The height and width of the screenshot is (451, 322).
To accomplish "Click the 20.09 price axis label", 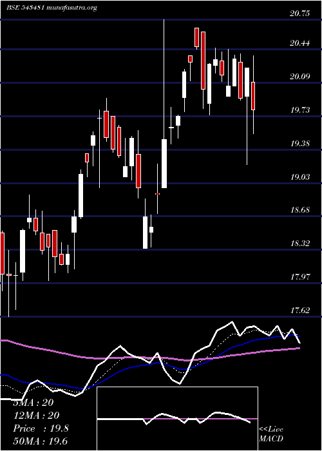I will [300, 77].
